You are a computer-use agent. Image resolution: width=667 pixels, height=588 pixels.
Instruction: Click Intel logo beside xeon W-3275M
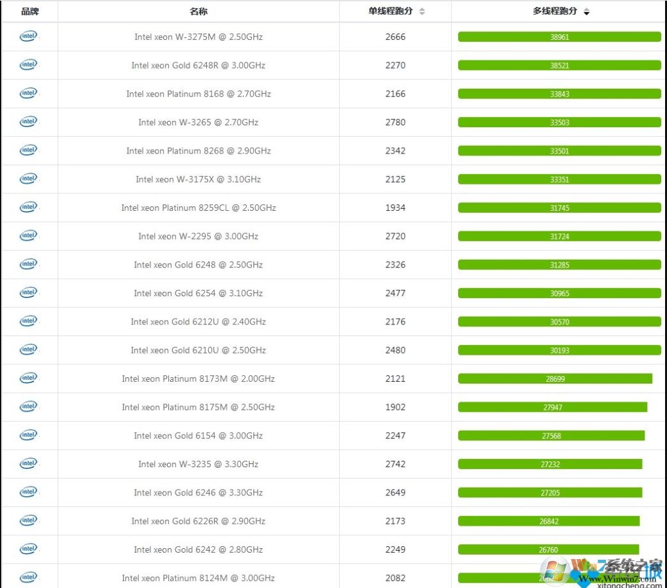click(x=29, y=37)
